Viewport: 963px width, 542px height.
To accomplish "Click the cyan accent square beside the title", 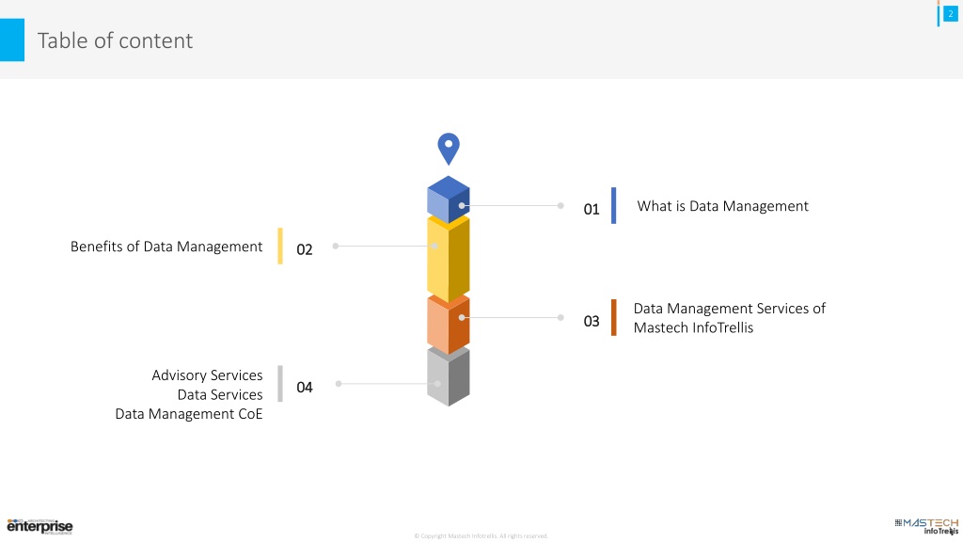I will click(12, 40).
